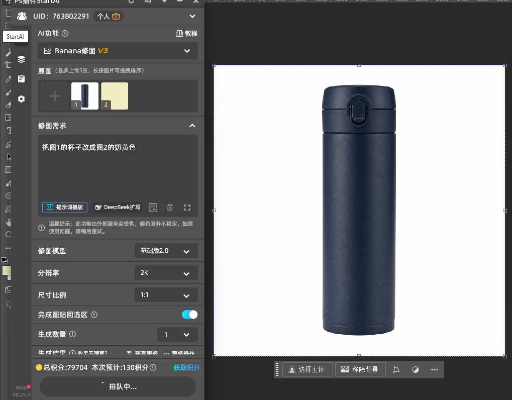Click the save prompt list icon
Screen dimensions: 512x400
coord(153,208)
